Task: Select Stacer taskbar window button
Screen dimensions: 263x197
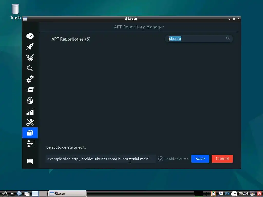Action: [x=68, y=194]
